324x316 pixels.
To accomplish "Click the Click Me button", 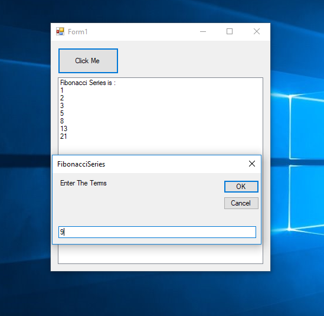I will 89,61.
